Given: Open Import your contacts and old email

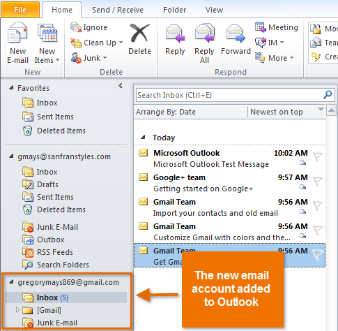Looking at the screenshot, I should click(x=229, y=207).
